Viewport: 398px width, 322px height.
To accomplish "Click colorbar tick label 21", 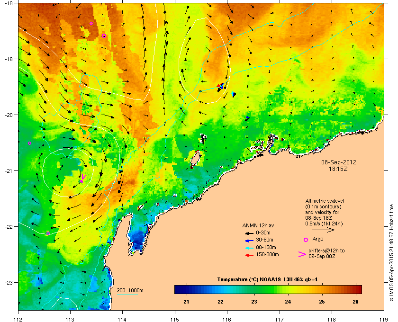I will pyautogui.click(x=187, y=302).
